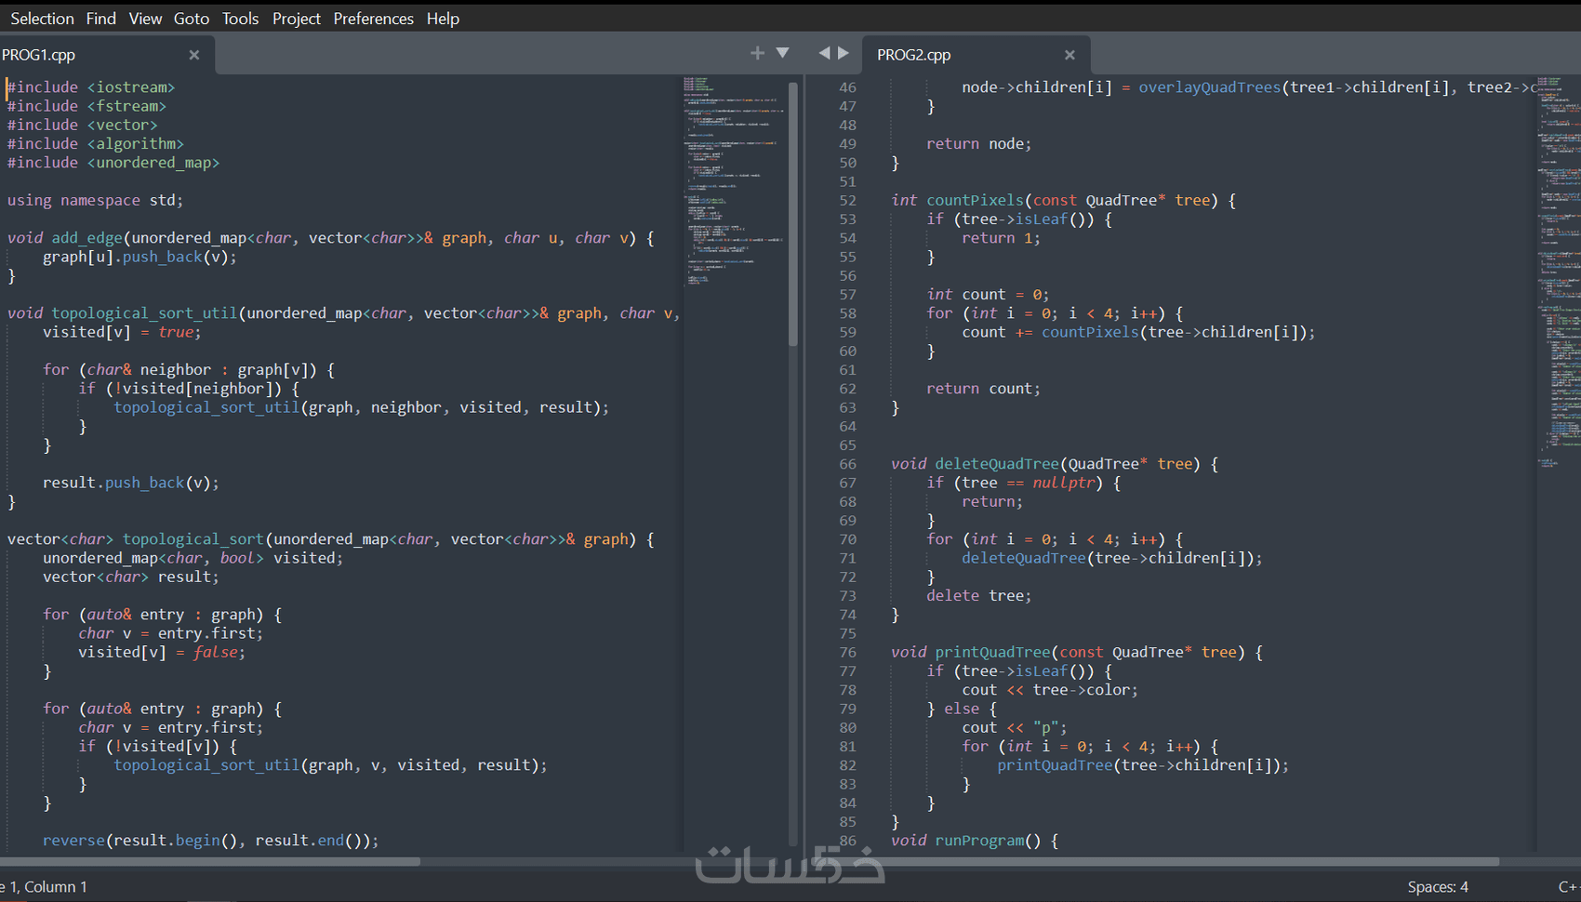The width and height of the screenshot is (1581, 902).
Task: Click the + icon to open new tab
Action: tap(757, 53)
